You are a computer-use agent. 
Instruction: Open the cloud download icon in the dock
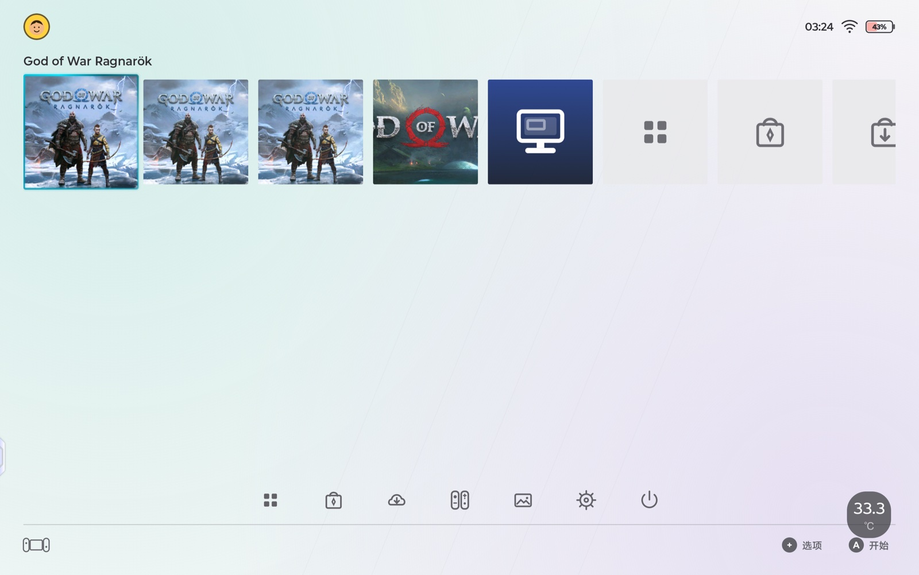(397, 500)
